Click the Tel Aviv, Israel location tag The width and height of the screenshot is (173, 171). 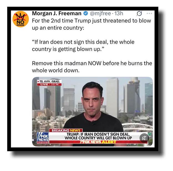pos(49,81)
